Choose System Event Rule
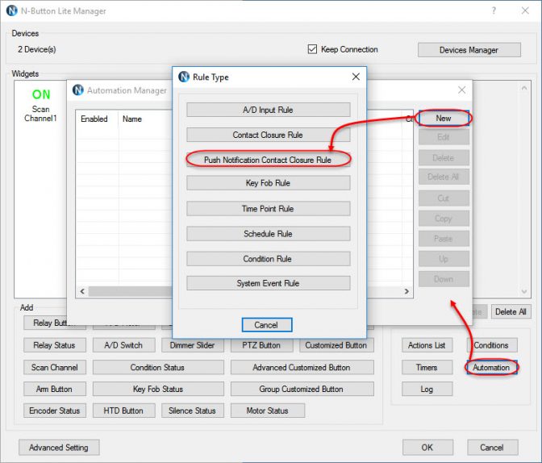 pyautogui.click(x=268, y=283)
